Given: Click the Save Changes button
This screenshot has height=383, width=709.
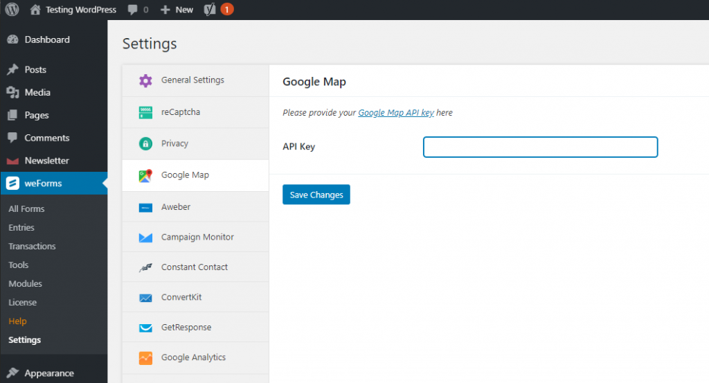Looking at the screenshot, I should (x=316, y=195).
